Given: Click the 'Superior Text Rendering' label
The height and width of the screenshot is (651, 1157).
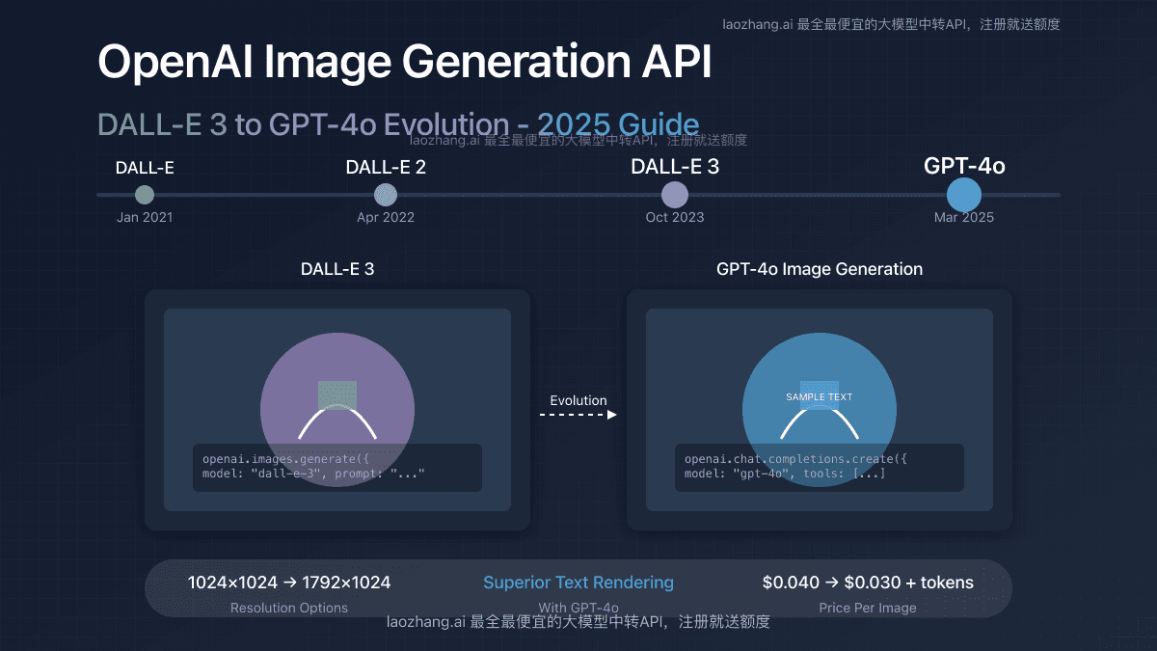Looking at the screenshot, I should 578,583.
